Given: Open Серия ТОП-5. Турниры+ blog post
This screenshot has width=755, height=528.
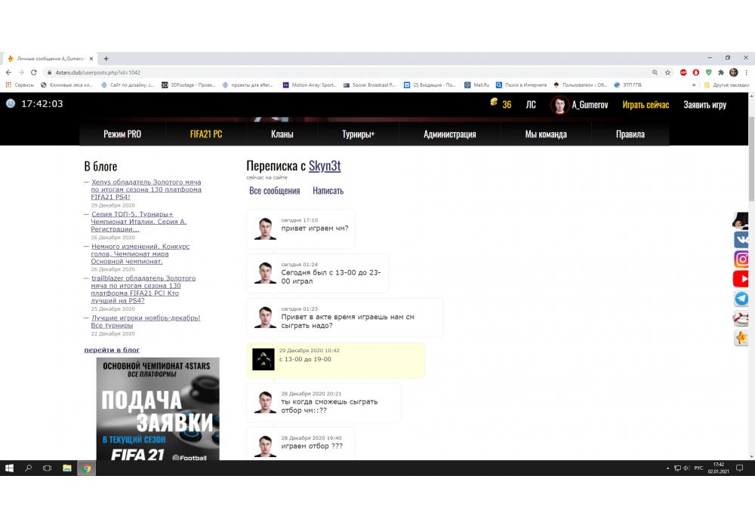Looking at the screenshot, I should 139,222.
